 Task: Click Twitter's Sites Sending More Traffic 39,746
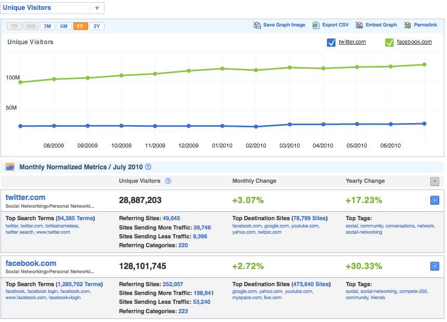(202, 227)
